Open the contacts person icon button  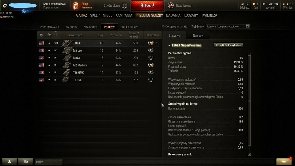(x=10, y=162)
